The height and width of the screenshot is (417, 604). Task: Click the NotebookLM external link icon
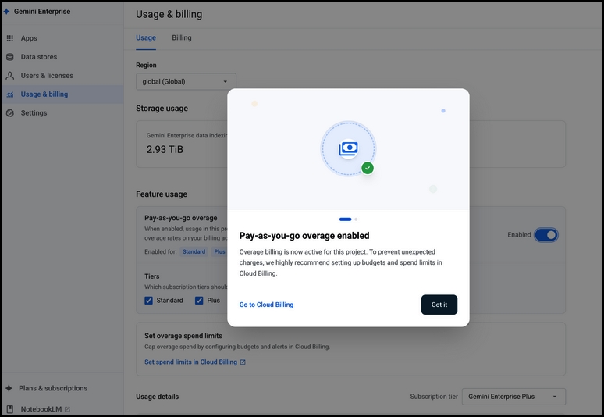coord(67,409)
